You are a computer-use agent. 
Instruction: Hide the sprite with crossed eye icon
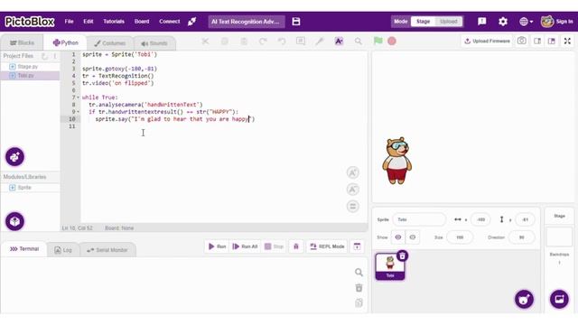point(413,237)
